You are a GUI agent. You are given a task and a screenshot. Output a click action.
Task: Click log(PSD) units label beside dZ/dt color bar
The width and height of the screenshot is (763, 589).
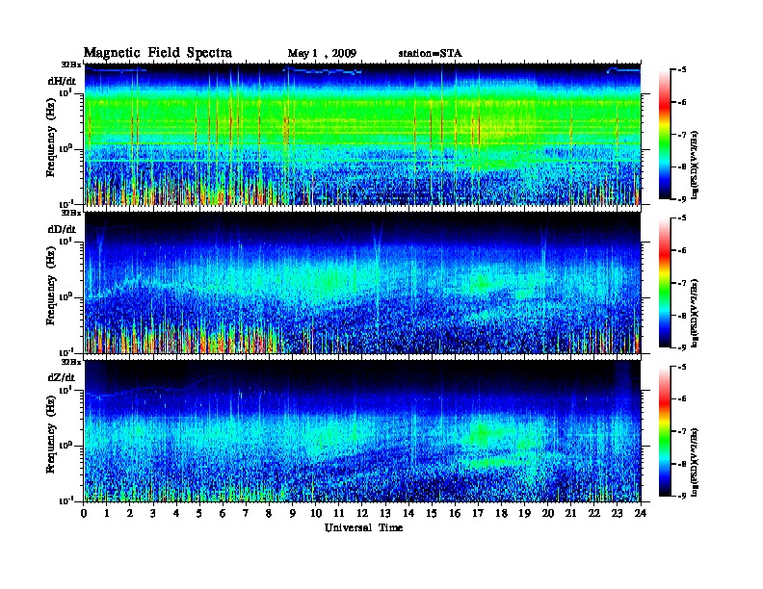[695, 462]
